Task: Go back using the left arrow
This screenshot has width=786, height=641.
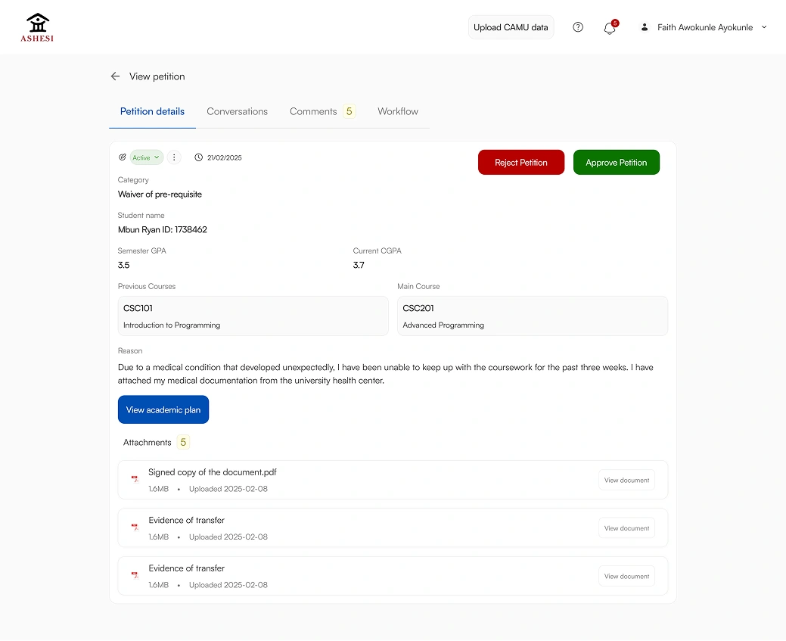Action: point(115,76)
